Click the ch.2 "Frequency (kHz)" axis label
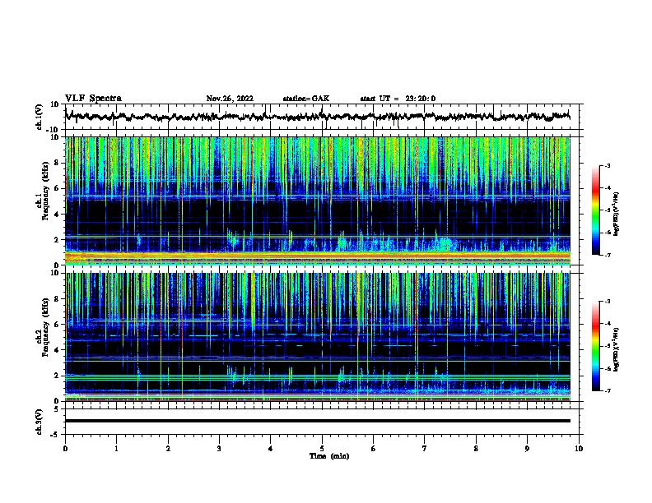Image resolution: width=652 pixels, height=503 pixels. click(x=45, y=327)
